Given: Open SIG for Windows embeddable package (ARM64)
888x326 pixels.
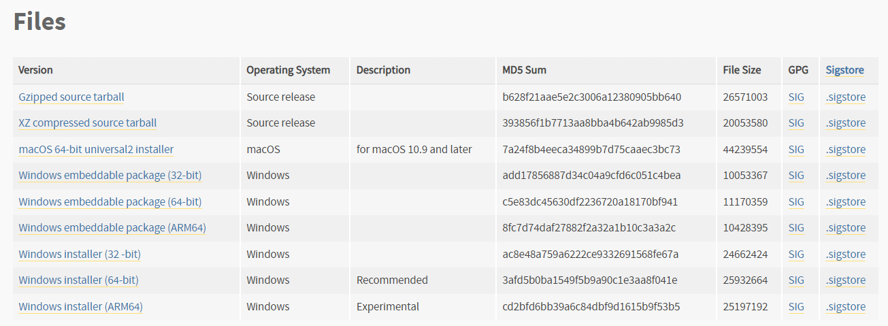Looking at the screenshot, I should [x=796, y=228].
